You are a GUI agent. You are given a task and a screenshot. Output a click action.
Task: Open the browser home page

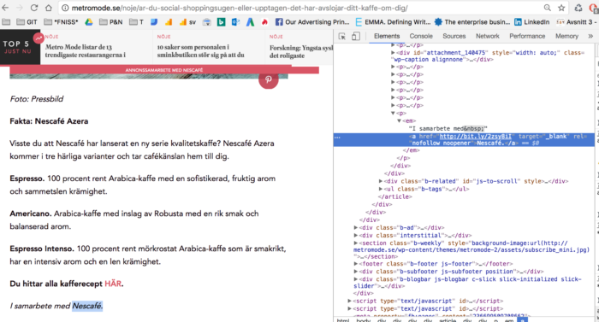(x=49, y=8)
